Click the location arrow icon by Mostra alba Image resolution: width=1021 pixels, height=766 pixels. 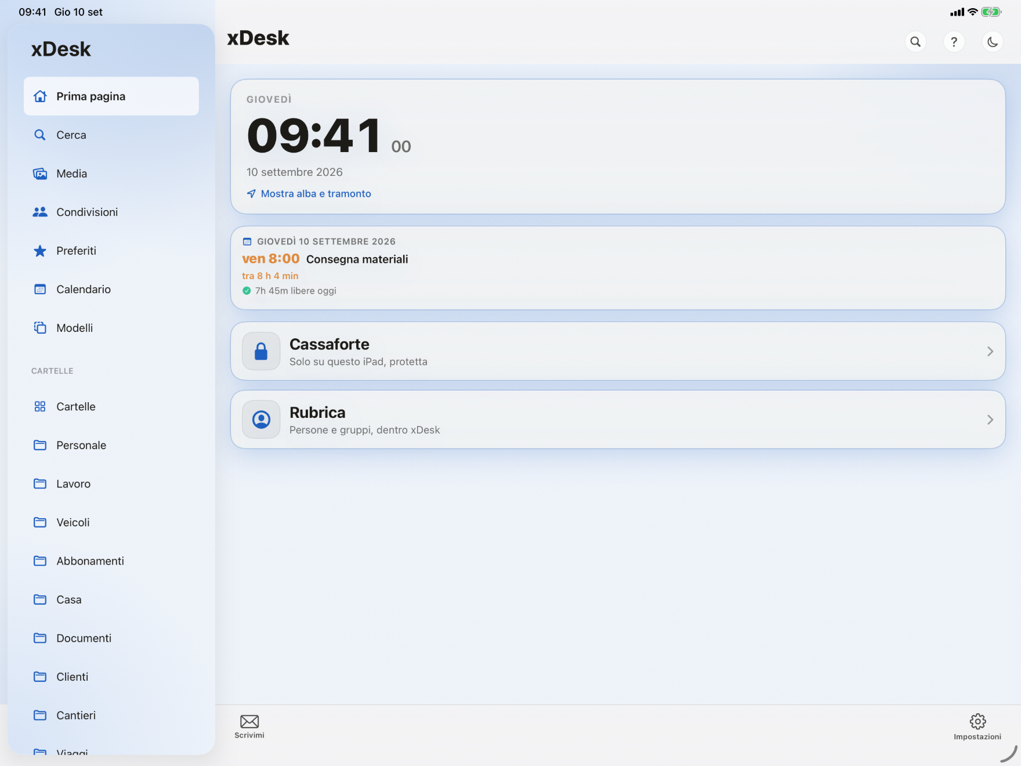(251, 194)
